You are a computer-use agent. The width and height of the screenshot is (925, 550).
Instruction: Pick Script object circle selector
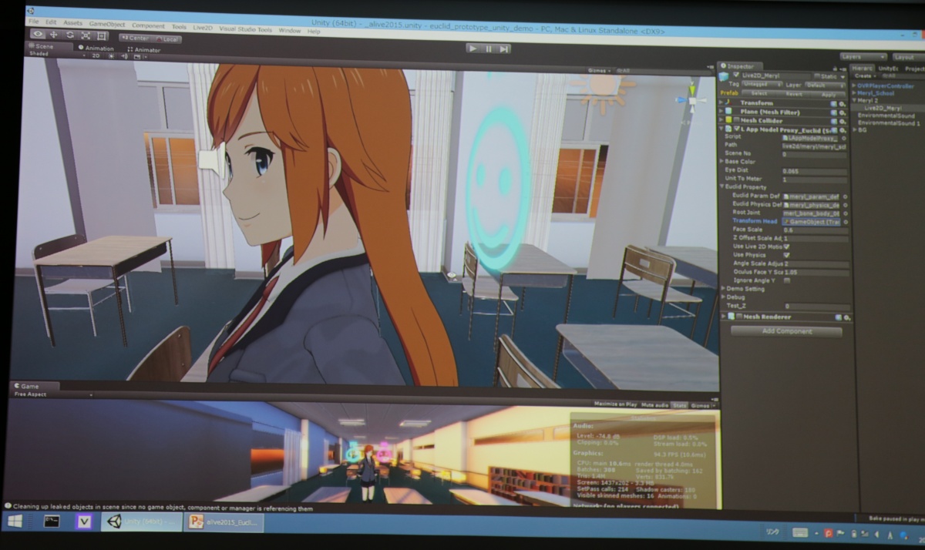coord(845,137)
